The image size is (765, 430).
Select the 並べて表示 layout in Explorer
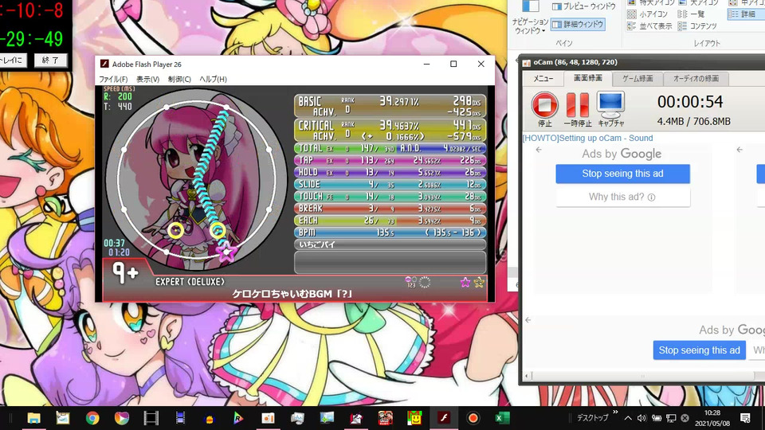pos(649,25)
